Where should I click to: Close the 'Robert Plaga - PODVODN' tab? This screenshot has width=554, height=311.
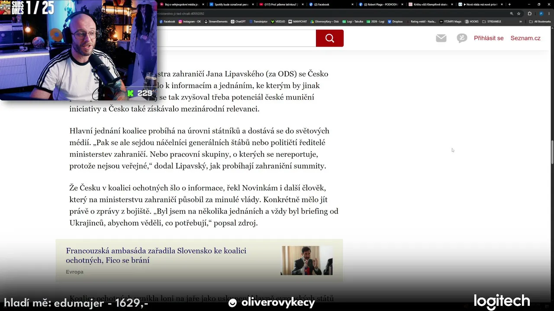coord(402,4)
